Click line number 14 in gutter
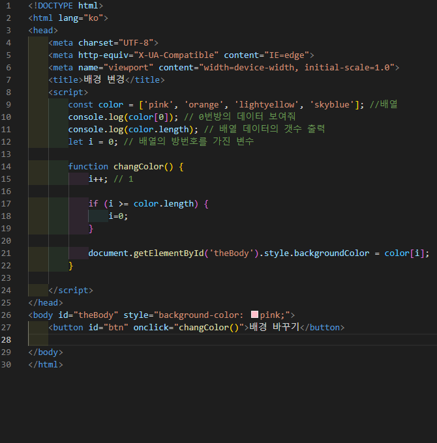Screen dimensions: 437x443 pos(6,166)
